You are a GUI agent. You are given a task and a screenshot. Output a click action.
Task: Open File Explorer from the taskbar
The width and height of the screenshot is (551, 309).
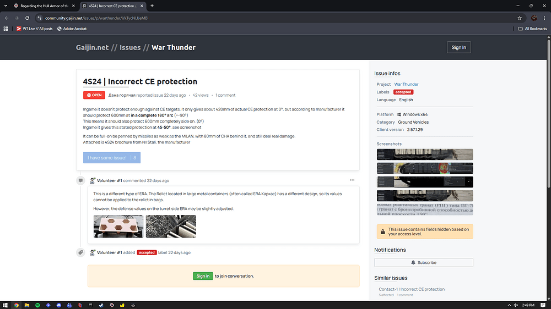pyautogui.click(x=26, y=305)
